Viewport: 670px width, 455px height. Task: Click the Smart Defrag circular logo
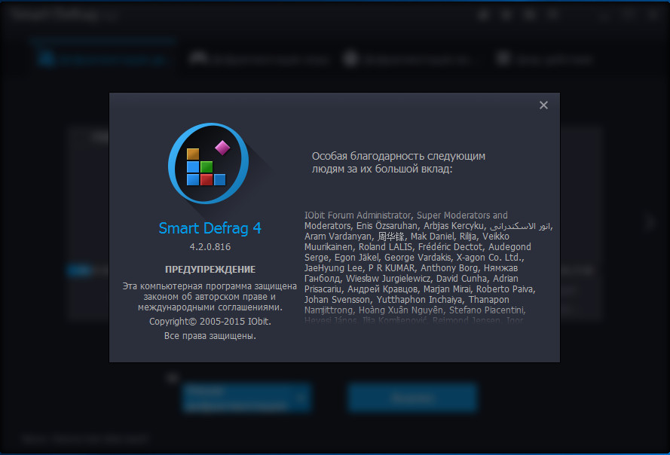208,163
